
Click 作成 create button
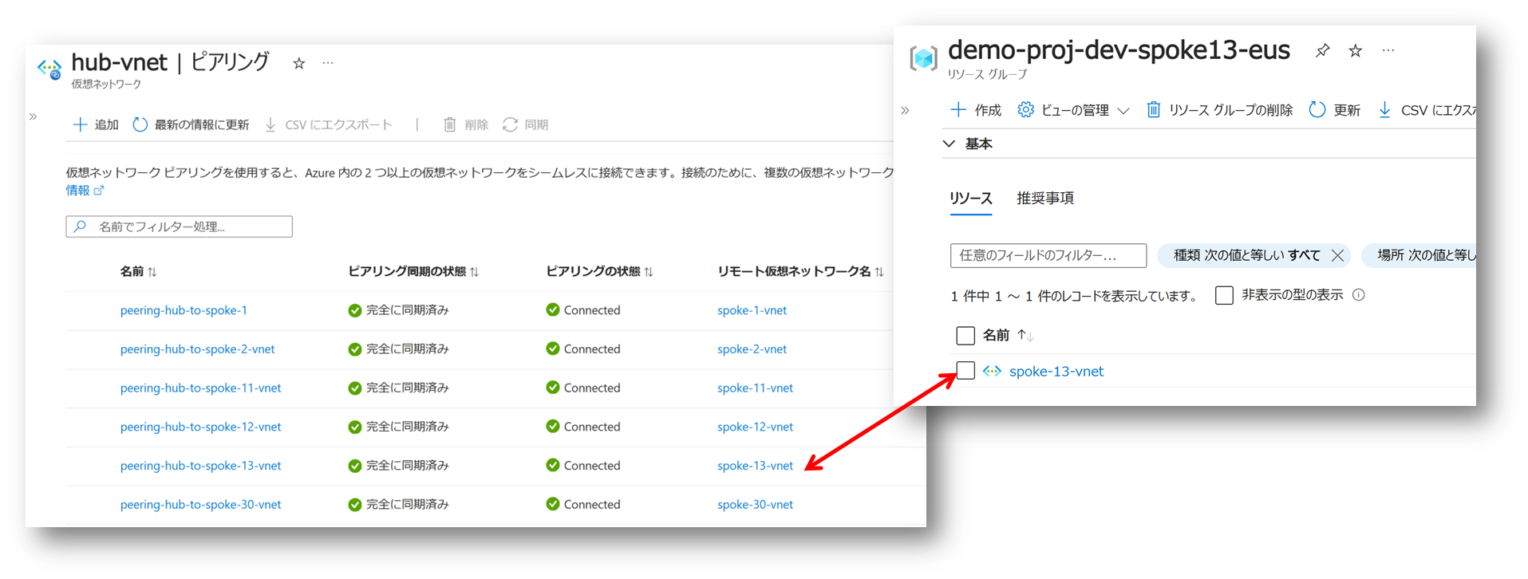(976, 110)
